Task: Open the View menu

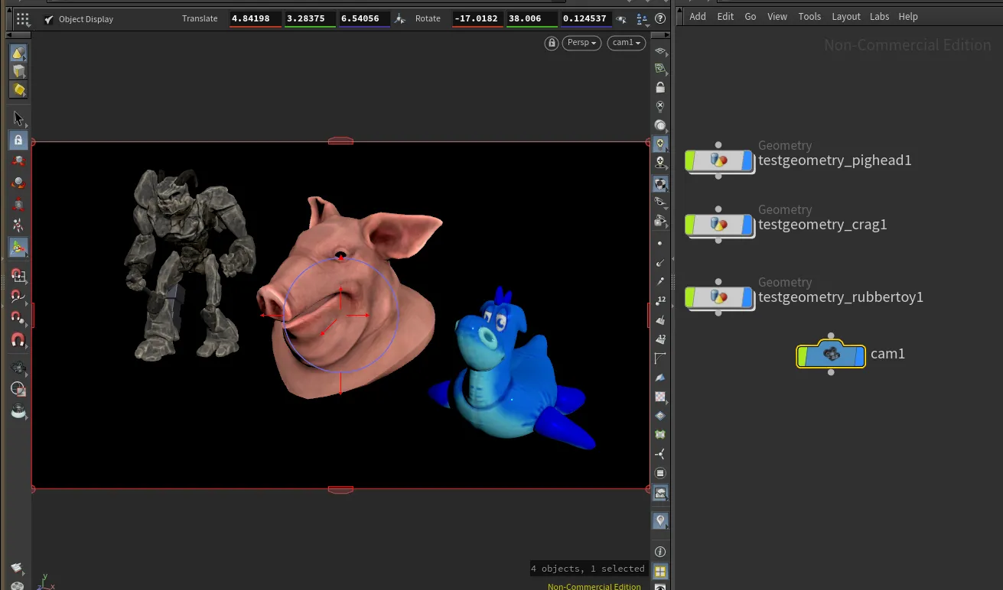Action: [x=777, y=16]
